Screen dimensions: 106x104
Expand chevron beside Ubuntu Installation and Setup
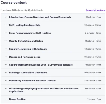pos(6,41)
